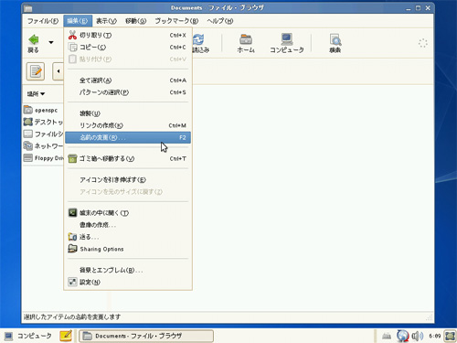This screenshot has height=343, width=457.
Task: Choose Preferences menu item
Action: [x=128, y=283]
